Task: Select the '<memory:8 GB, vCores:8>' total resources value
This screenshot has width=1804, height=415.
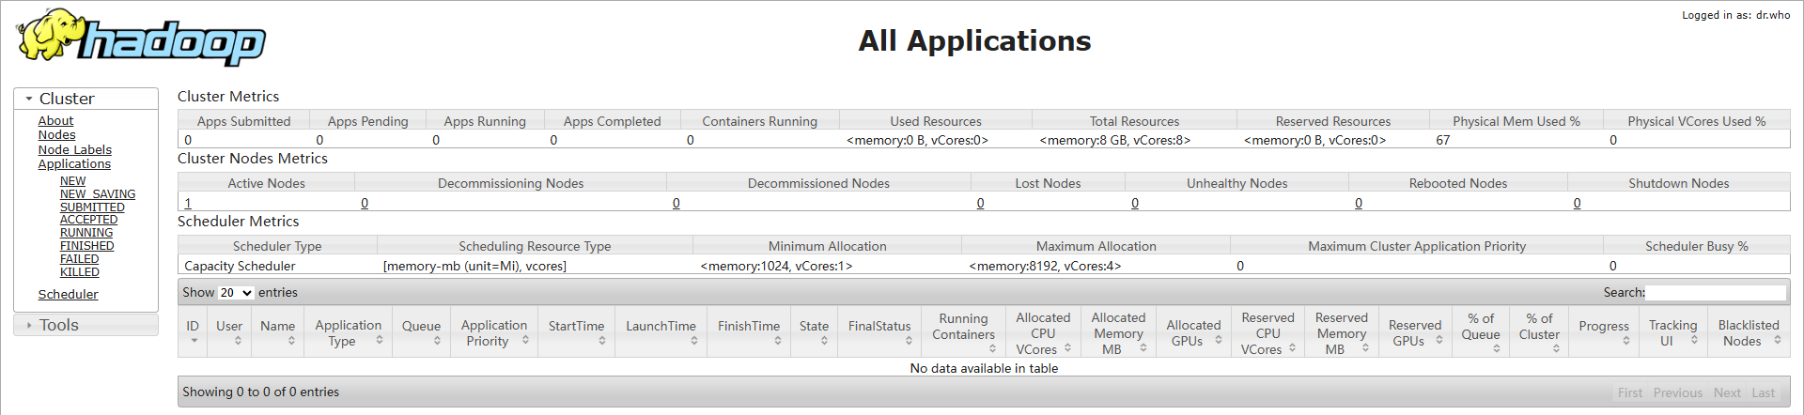Action: click(1115, 140)
